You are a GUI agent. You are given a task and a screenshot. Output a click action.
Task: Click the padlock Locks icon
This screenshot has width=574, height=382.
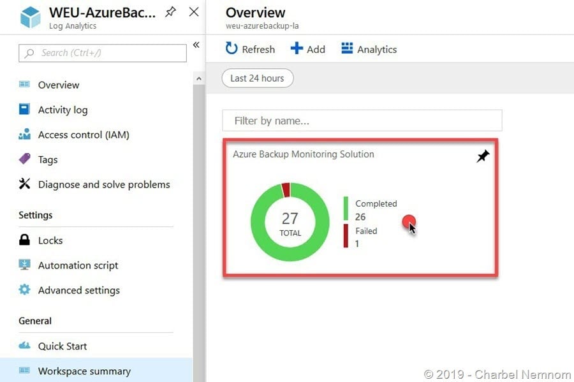pyautogui.click(x=24, y=240)
